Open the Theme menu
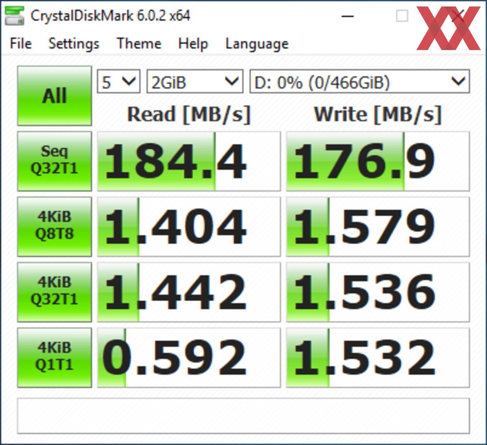This screenshot has width=487, height=445. [139, 44]
